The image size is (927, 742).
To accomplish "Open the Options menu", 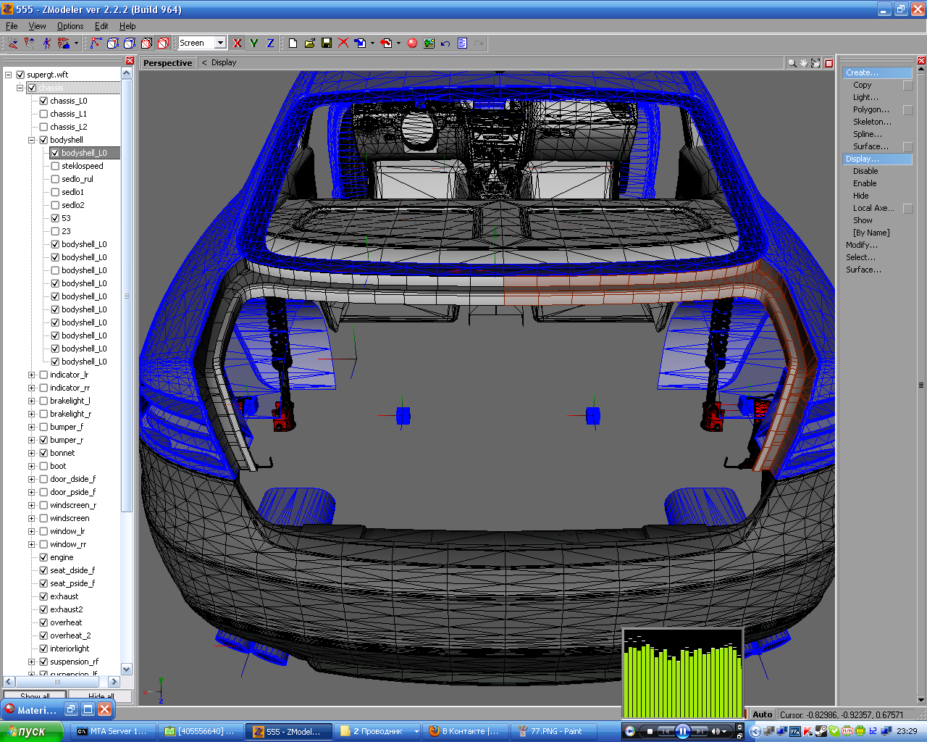I will (x=70, y=26).
